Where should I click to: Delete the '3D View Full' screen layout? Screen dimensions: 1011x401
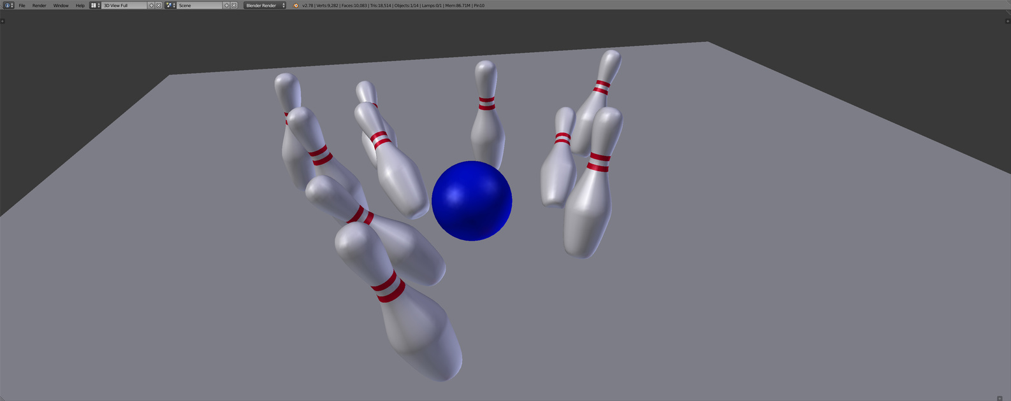[x=159, y=5]
